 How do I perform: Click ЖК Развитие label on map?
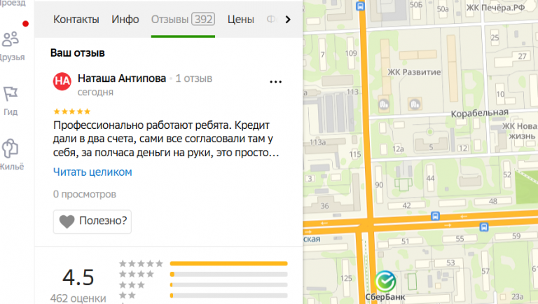point(414,72)
